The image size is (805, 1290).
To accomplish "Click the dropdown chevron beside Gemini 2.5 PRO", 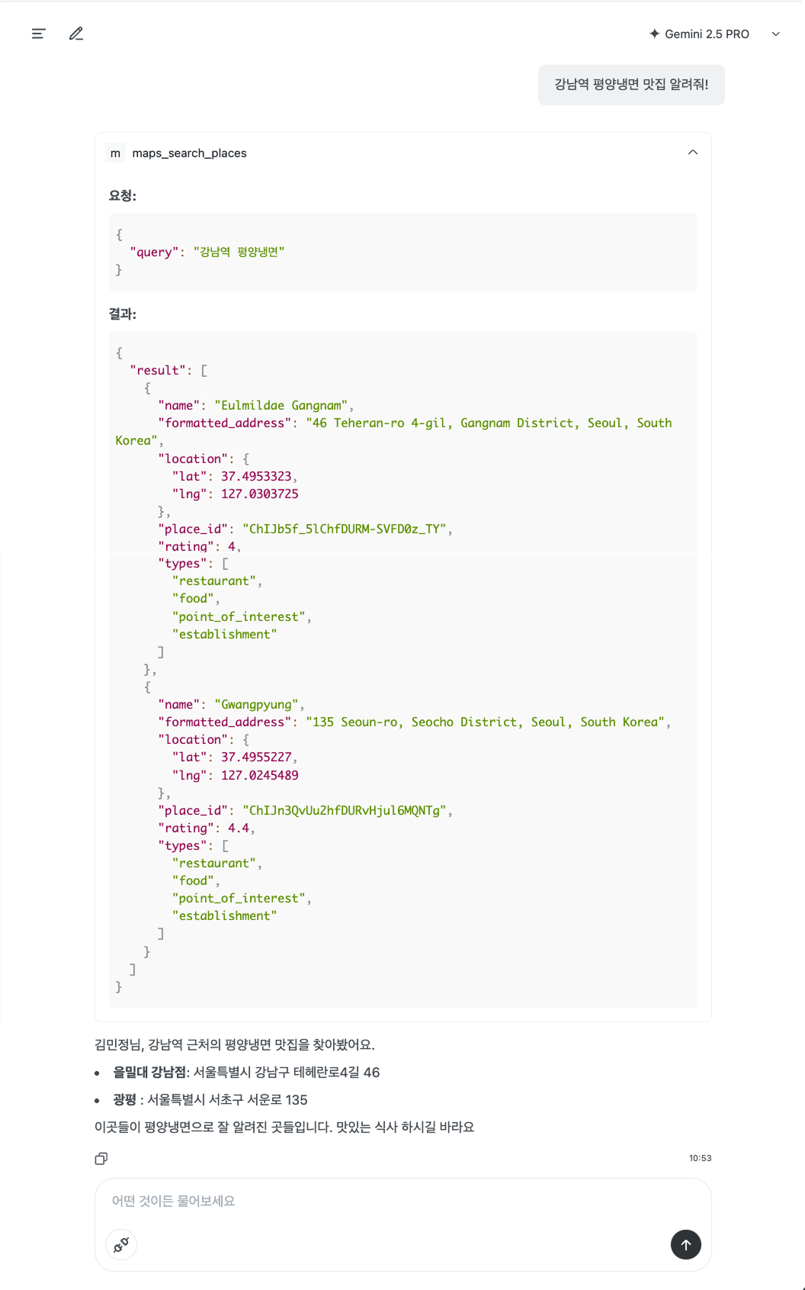I will 776,34.
